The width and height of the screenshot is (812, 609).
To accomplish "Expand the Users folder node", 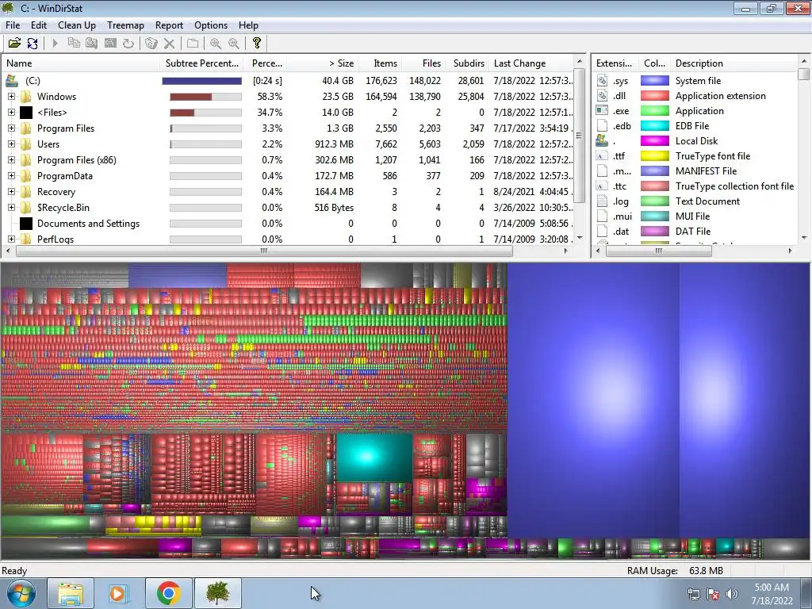I will [x=11, y=144].
